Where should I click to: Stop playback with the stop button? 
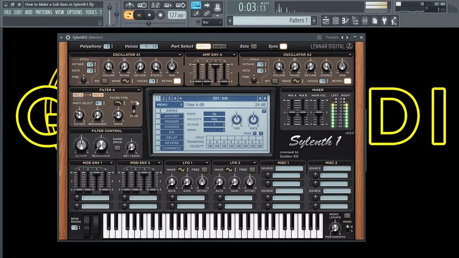click(x=150, y=15)
